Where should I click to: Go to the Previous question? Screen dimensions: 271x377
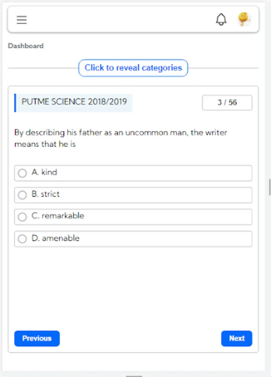pyautogui.click(x=37, y=338)
